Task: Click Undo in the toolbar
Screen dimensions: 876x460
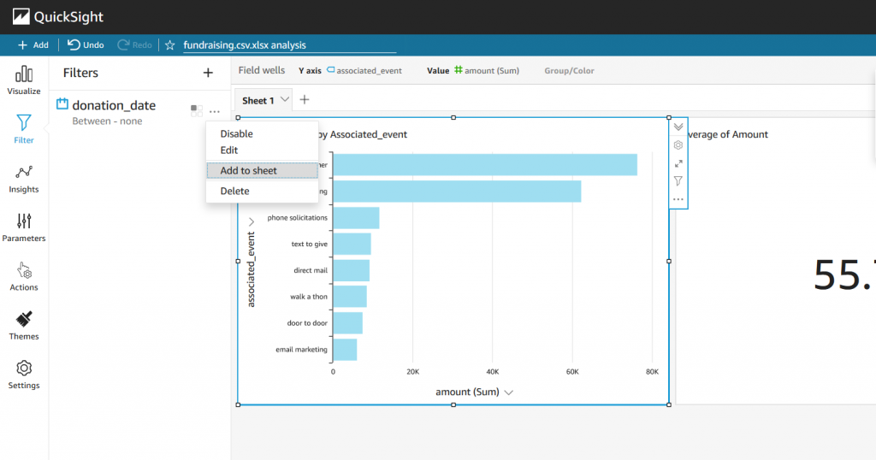Action: point(86,45)
